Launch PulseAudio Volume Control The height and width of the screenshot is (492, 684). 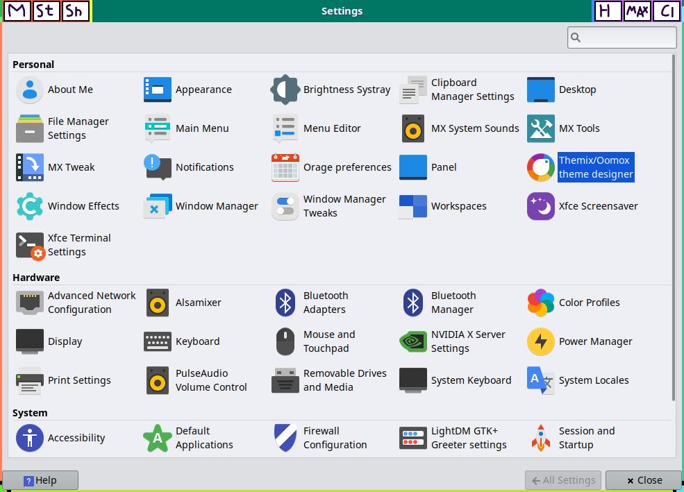158,380
